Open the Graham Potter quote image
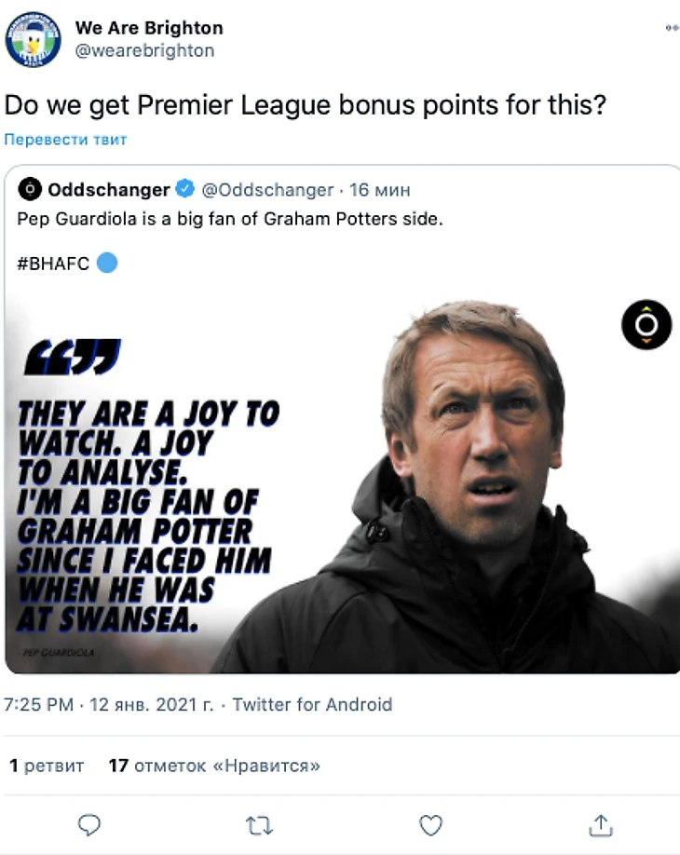Image resolution: width=680 pixels, height=855 pixels. (x=341, y=484)
